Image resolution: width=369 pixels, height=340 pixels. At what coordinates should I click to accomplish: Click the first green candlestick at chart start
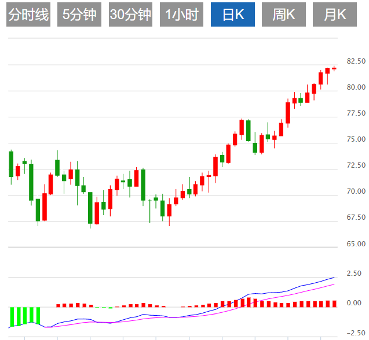(x=11, y=167)
